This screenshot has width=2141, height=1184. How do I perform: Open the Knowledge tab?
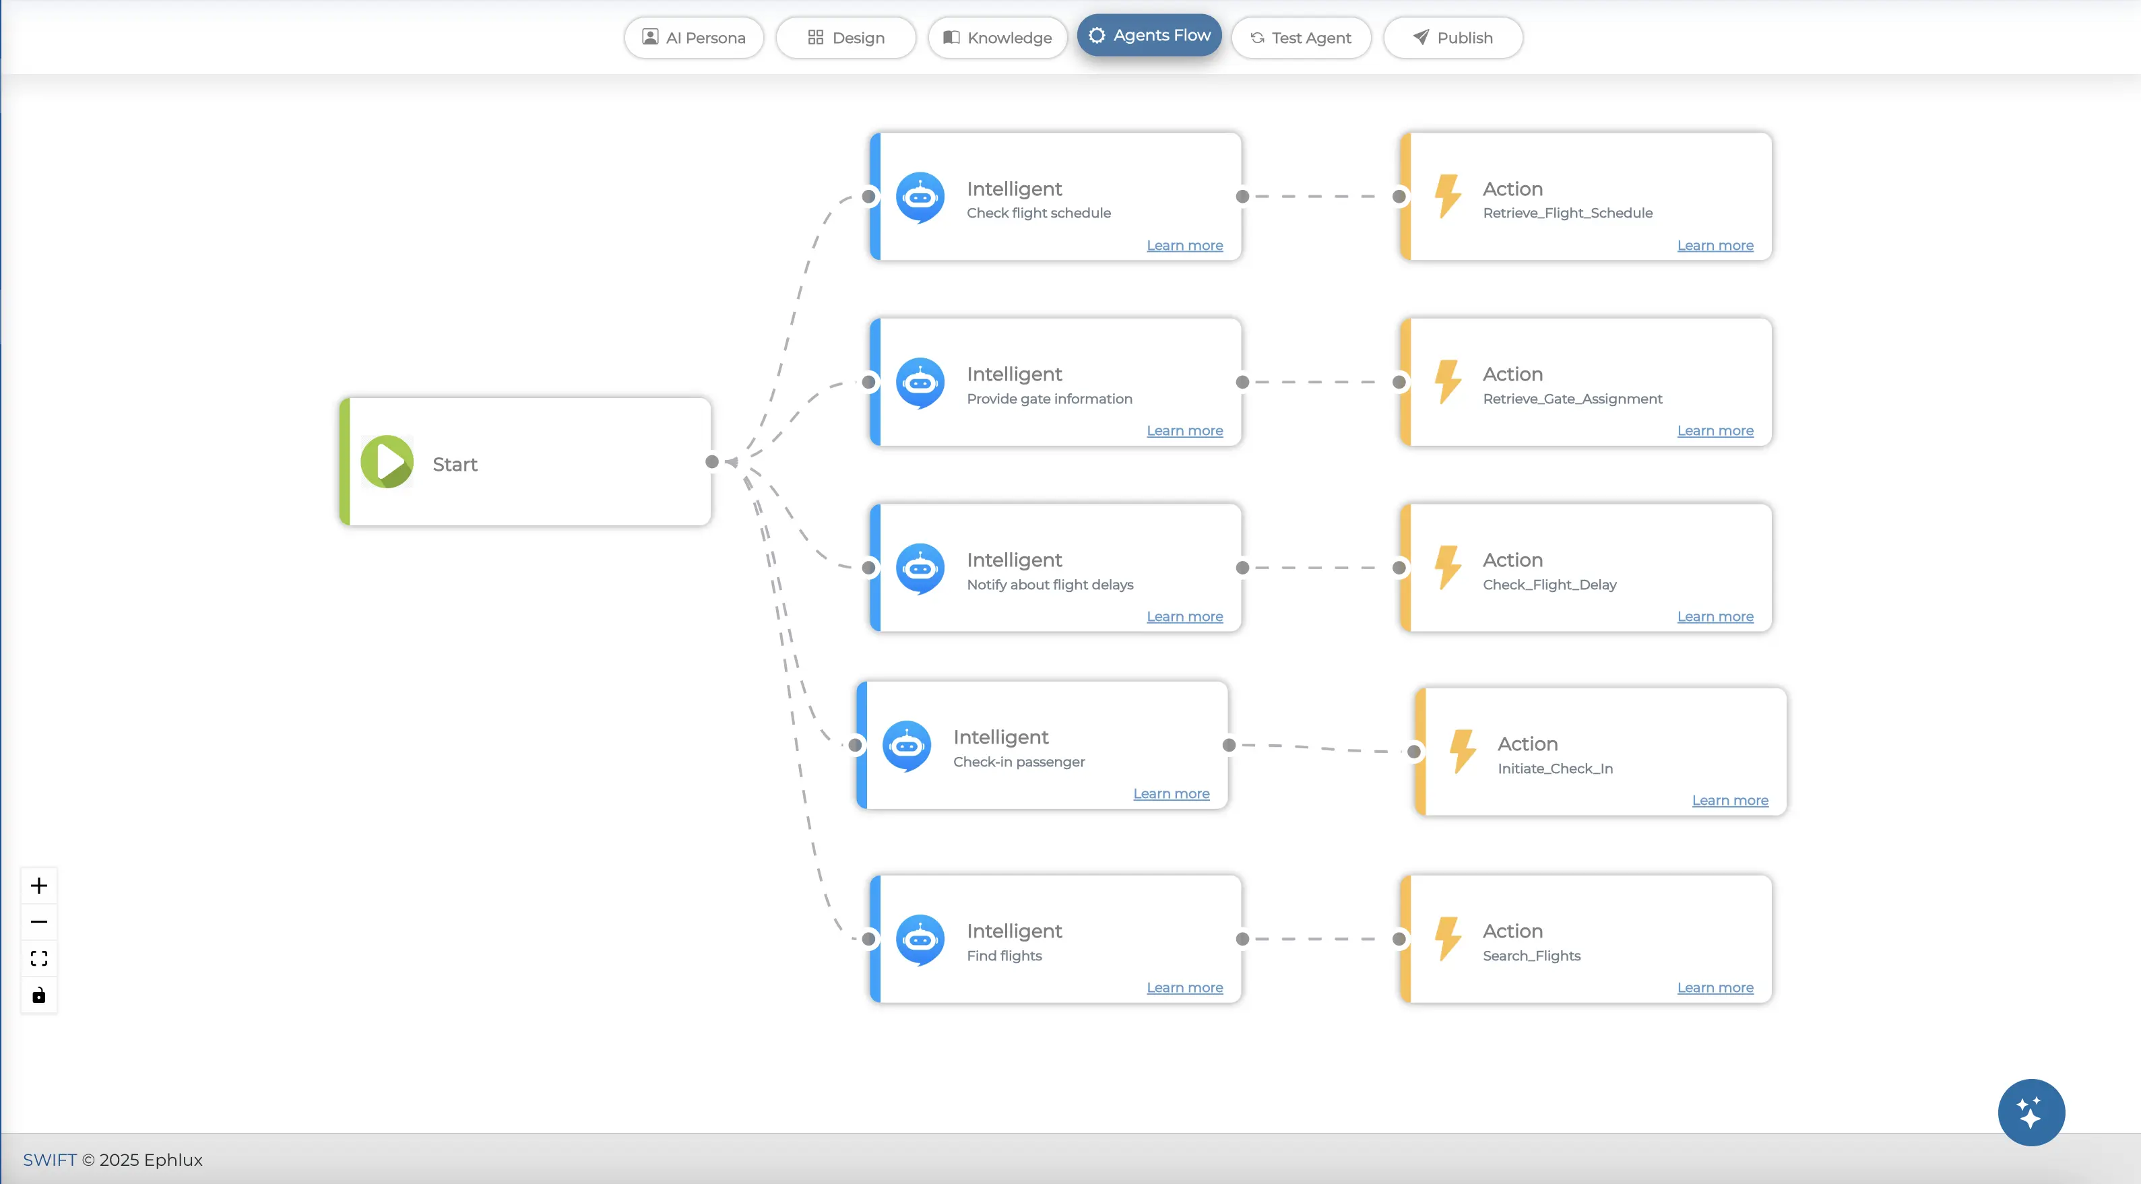(997, 38)
